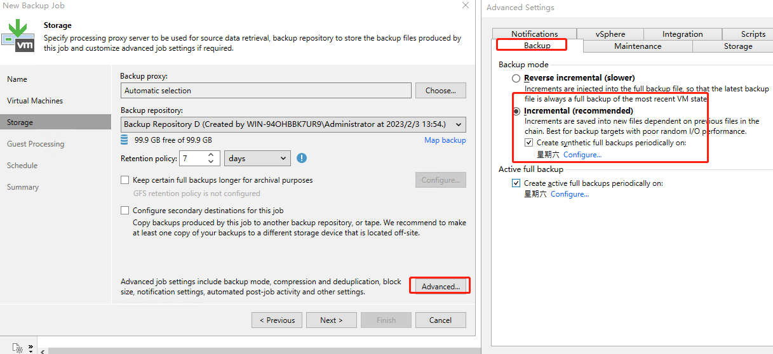The image size is (773, 354).
Task: Click the Next button
Action: click(331, 320)
